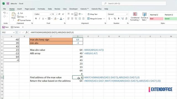Increase decimal places
The height and width of the screenshot is (99, 177).
(123, 19)
